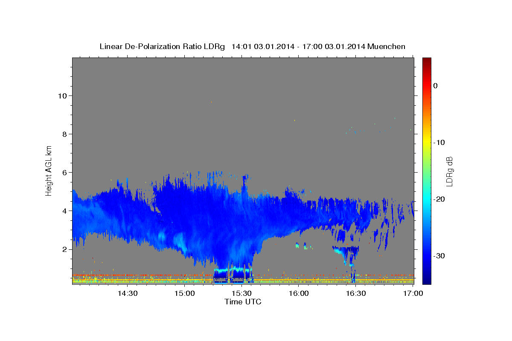
Task: Click the colorbar label '-10'
Action: pyautogui.click(x=439, y=142)
